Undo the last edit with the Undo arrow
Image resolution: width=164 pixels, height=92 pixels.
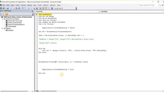[23, 8]
